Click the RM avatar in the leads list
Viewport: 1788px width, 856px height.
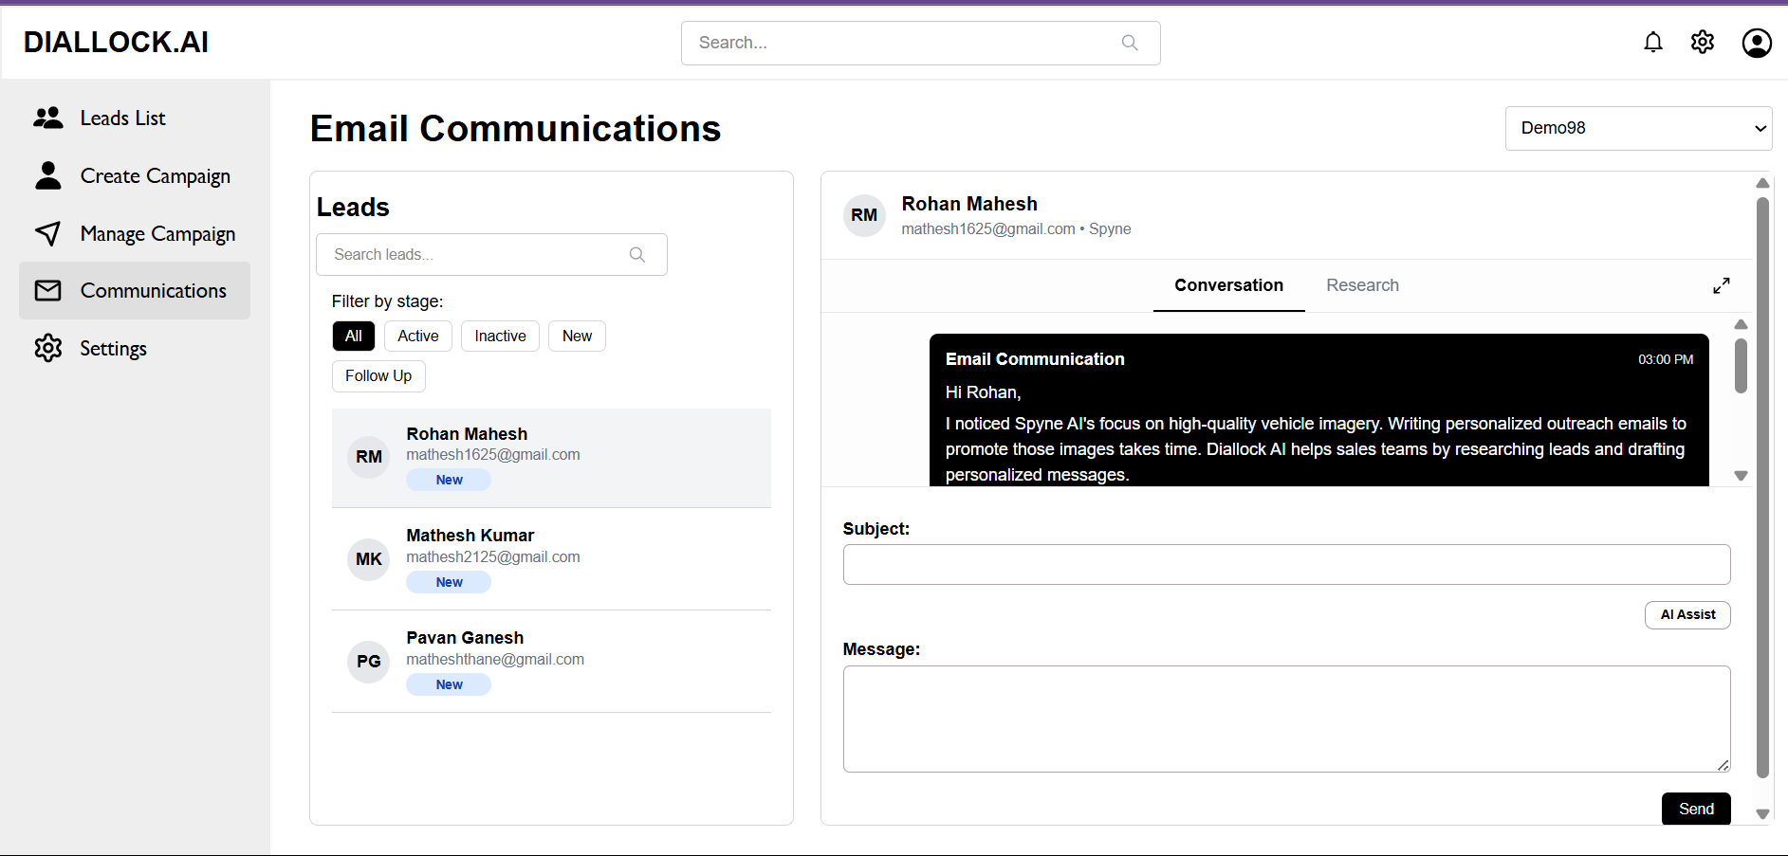point(369,457)
